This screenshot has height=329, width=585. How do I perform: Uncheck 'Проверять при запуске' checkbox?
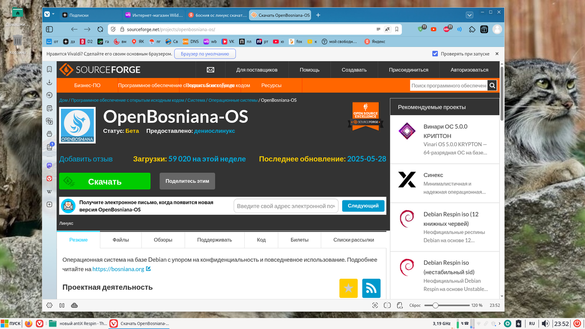[x=435, y=54]
